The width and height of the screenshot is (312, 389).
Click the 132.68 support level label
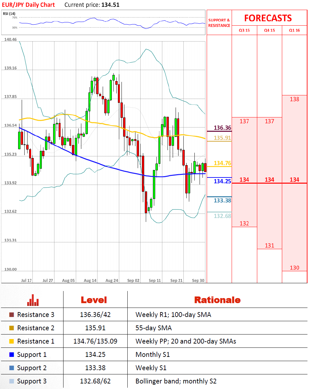222,216
